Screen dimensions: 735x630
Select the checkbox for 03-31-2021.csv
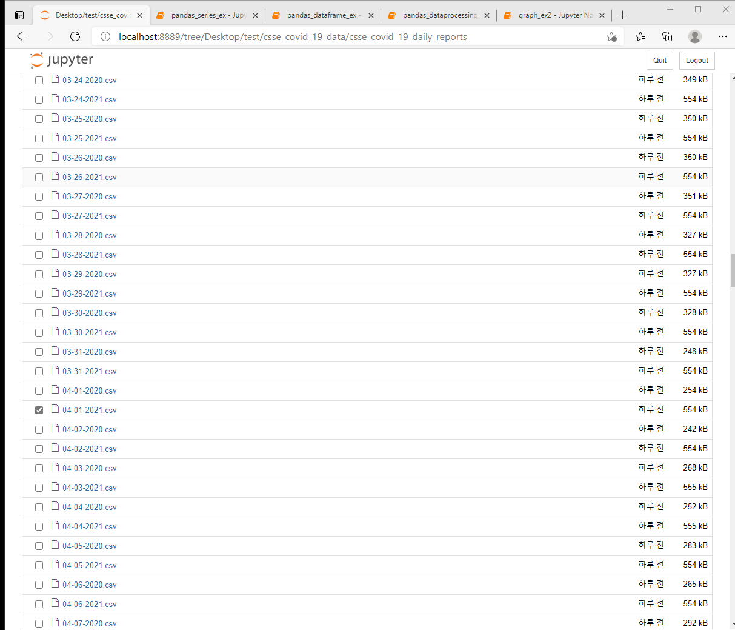point(39,371)
